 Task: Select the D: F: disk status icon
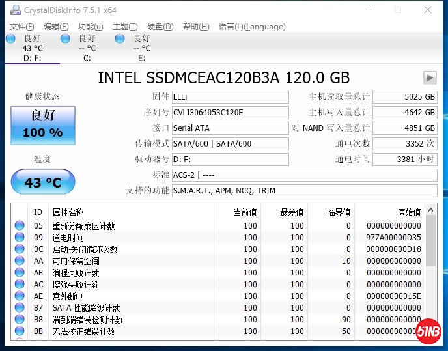point(10,39)
